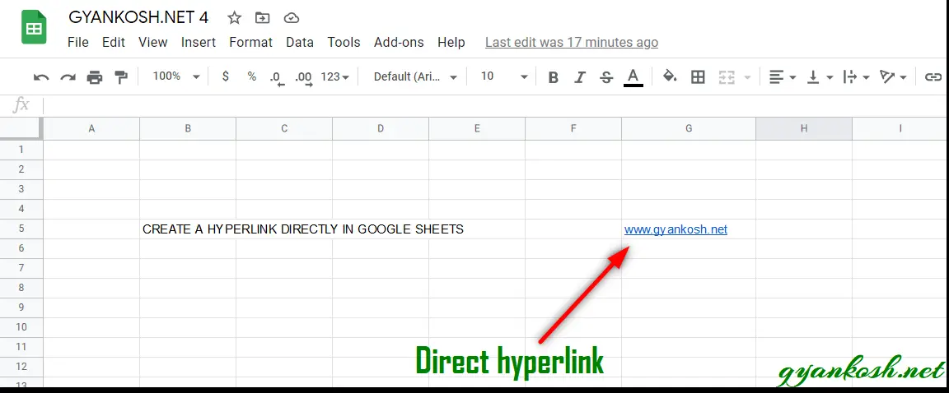
Task: Select column C header
Action: point(284,128)
